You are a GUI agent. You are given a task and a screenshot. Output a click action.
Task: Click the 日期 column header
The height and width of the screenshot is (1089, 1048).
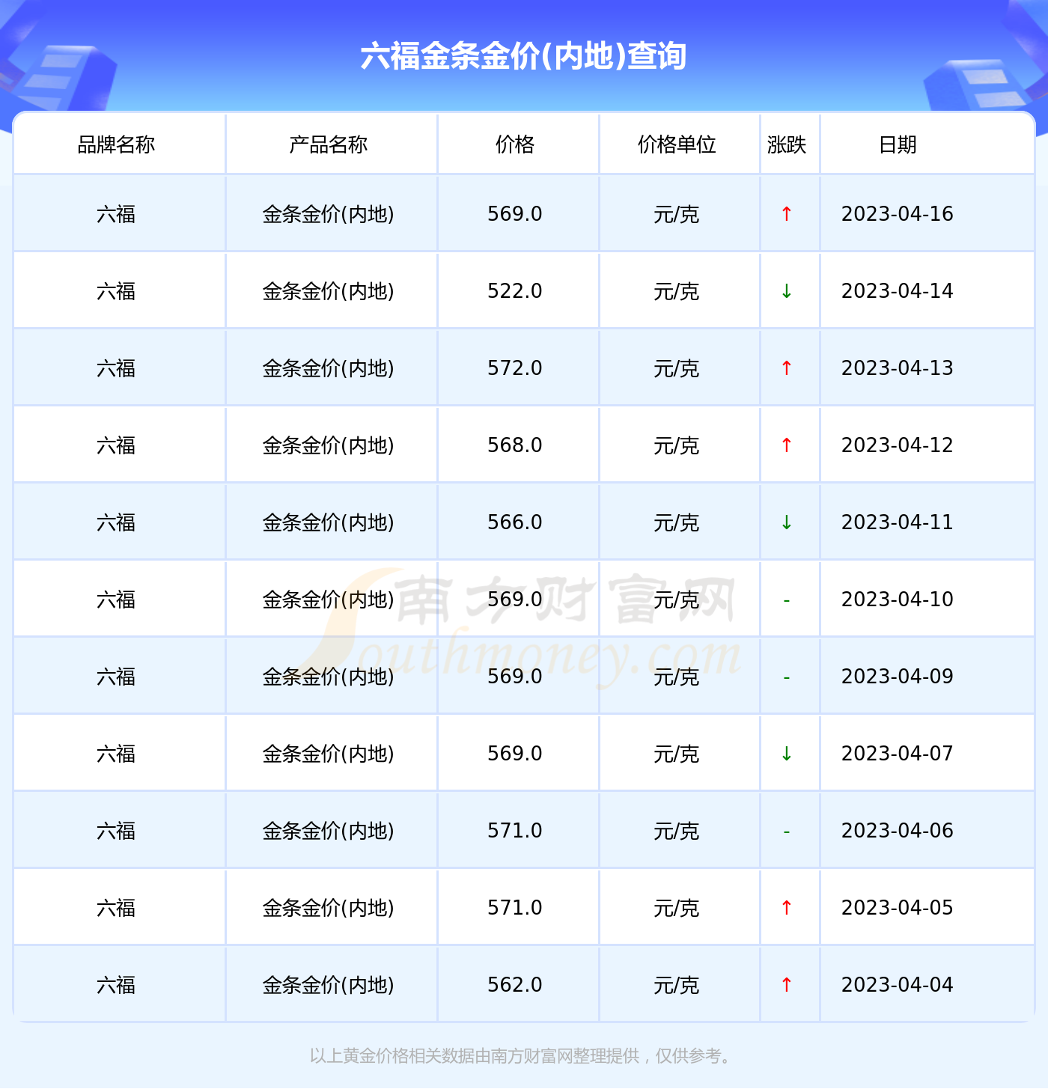898,144
